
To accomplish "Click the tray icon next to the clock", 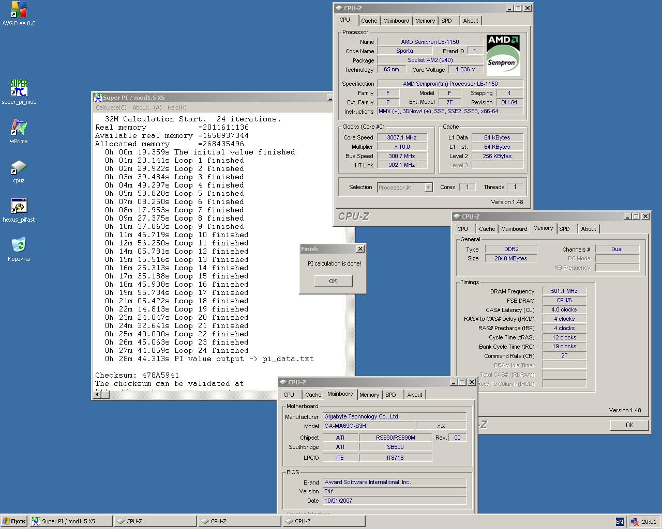I will [x=634, y=522].
